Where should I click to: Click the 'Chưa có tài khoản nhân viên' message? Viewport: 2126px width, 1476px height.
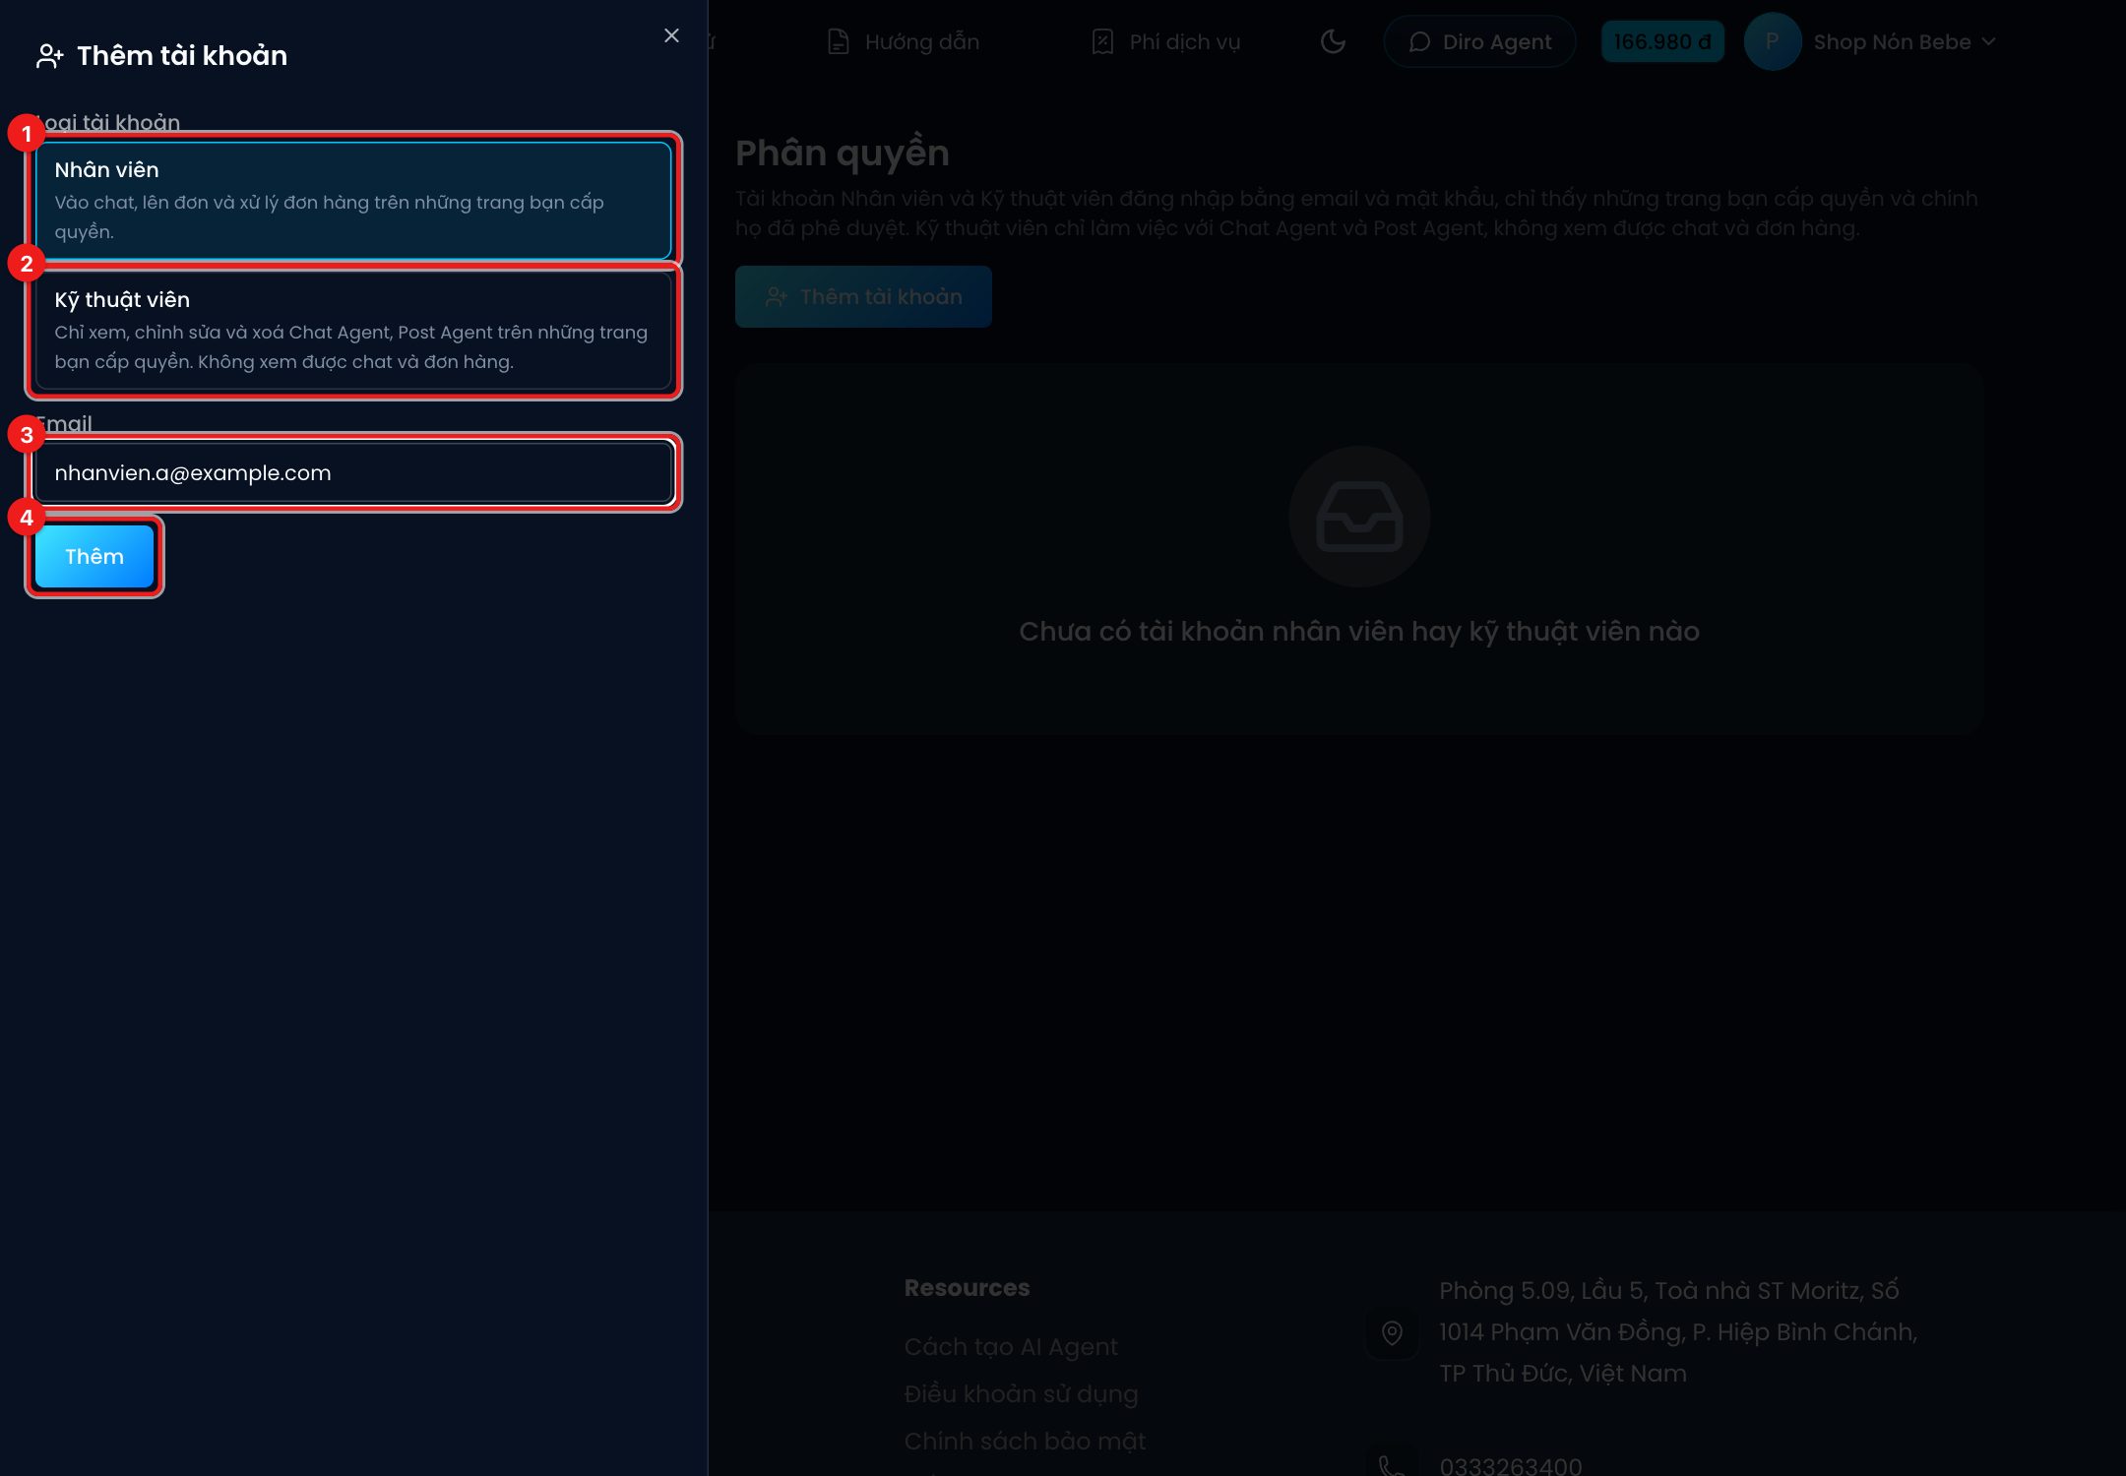click(1359, 631)
